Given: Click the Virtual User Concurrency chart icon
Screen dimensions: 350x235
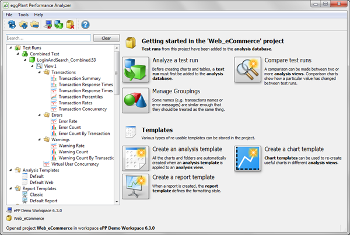Looking at the screenshot, I should 47,164.
